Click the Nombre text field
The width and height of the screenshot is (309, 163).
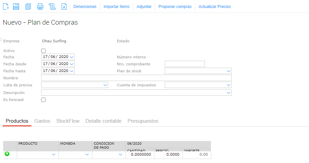tap(136, 78)
